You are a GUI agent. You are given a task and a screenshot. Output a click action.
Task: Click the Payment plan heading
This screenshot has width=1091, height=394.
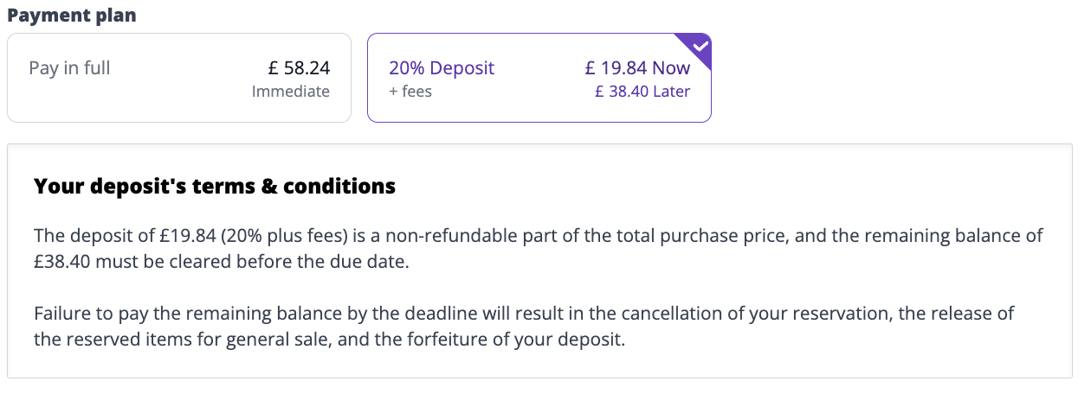pyautogui.click(x=71, y=16)
